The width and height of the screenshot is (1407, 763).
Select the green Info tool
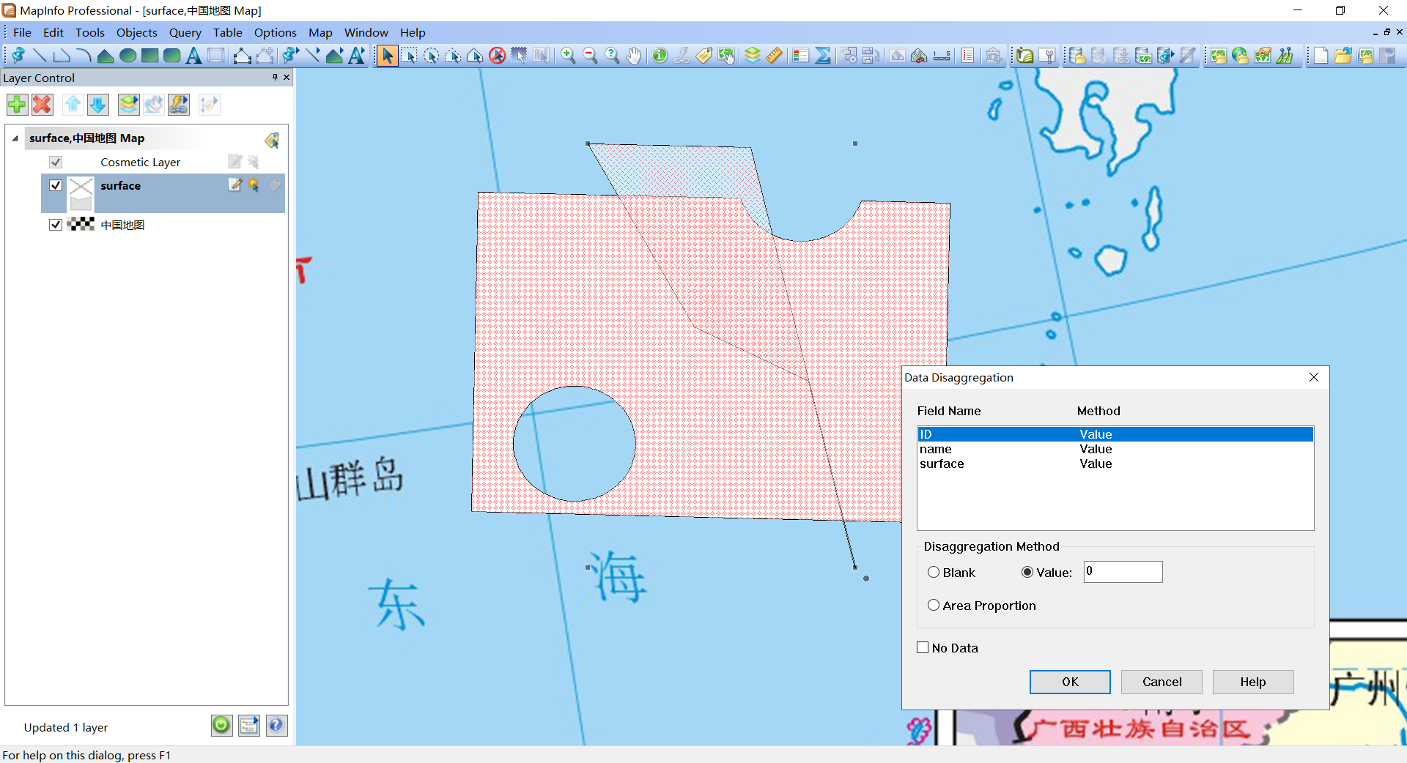660,56
